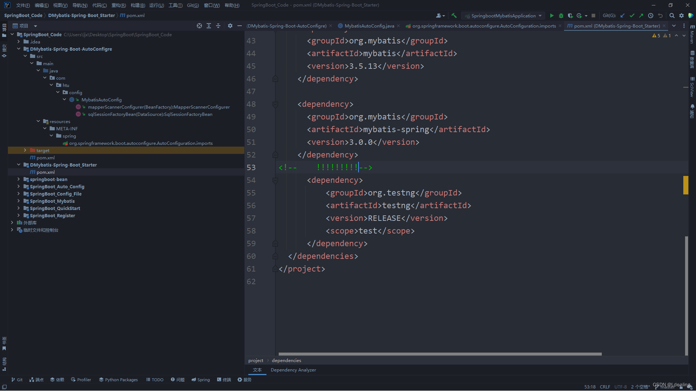696x391 pixels.
Task: Expand the target folder in project tree
Action: (25, 150)
